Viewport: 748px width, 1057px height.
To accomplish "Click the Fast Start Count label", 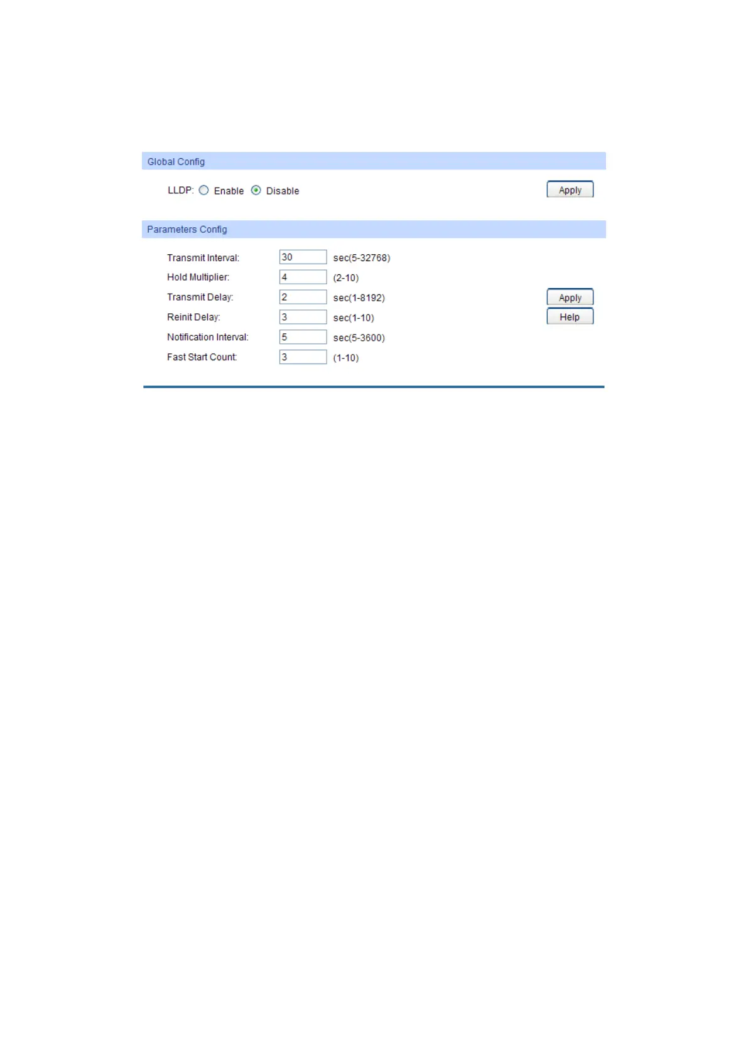I will point(202,357).
